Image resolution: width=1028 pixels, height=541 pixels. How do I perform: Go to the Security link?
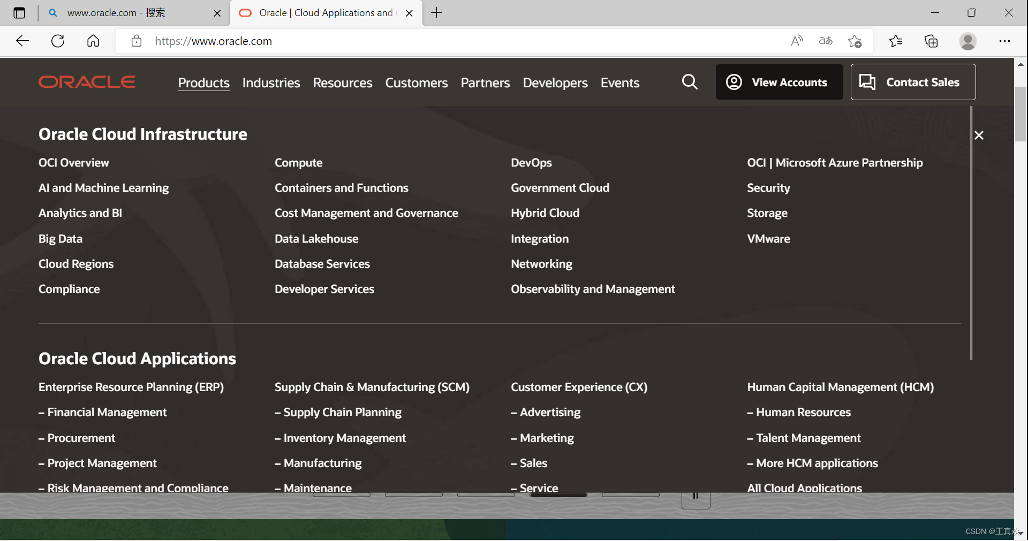click(x=768, y=188)
